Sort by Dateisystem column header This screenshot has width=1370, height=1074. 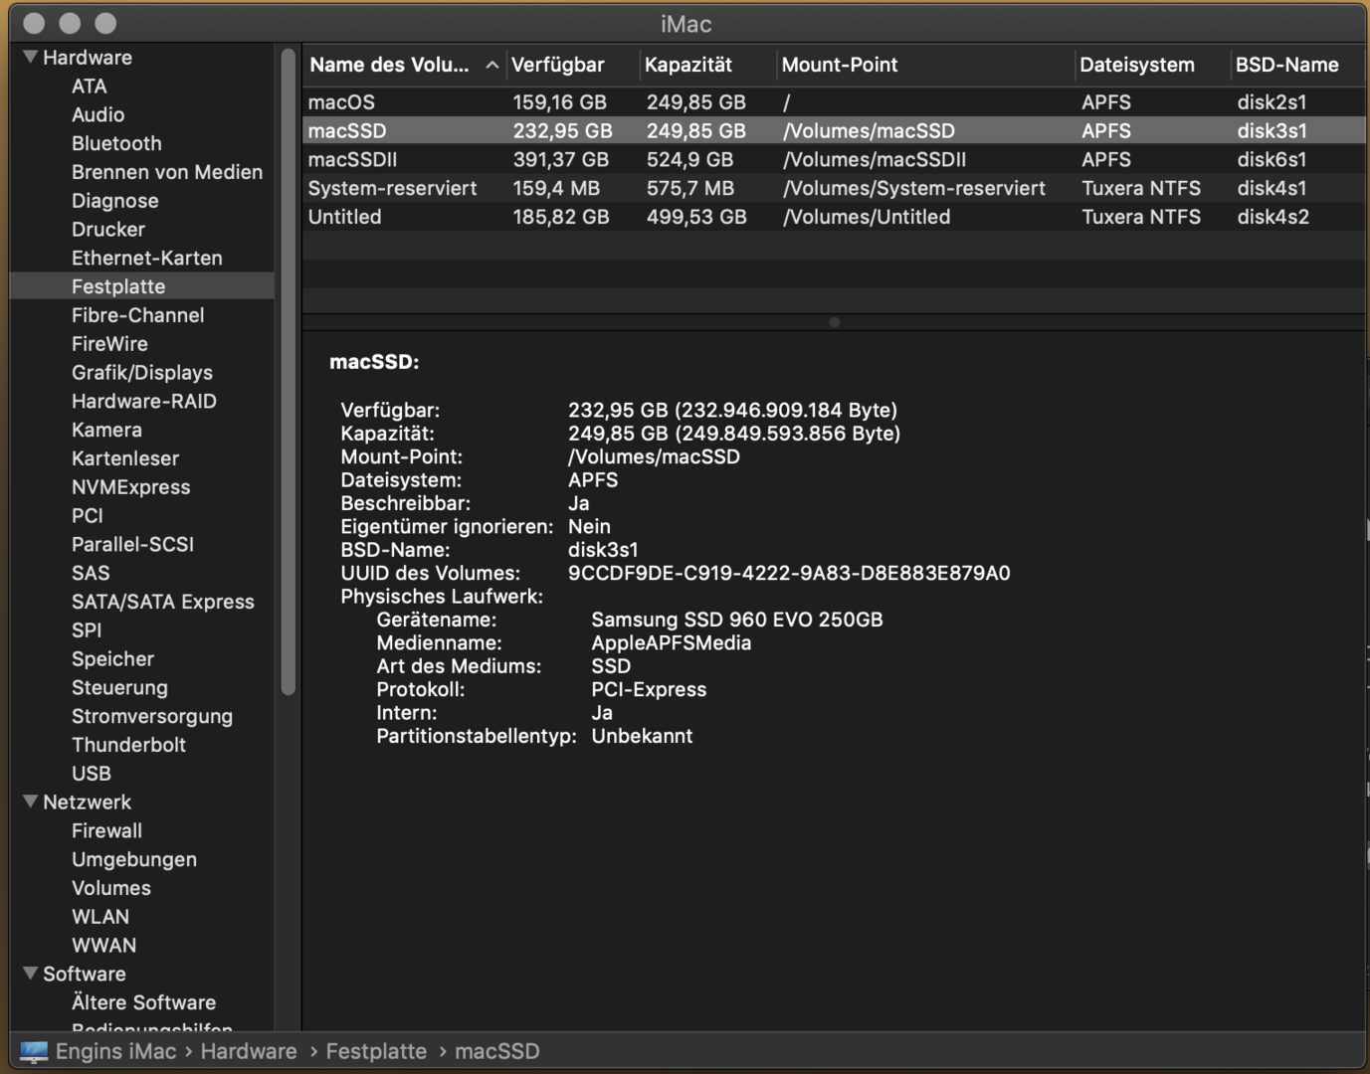click(1137, 65)
